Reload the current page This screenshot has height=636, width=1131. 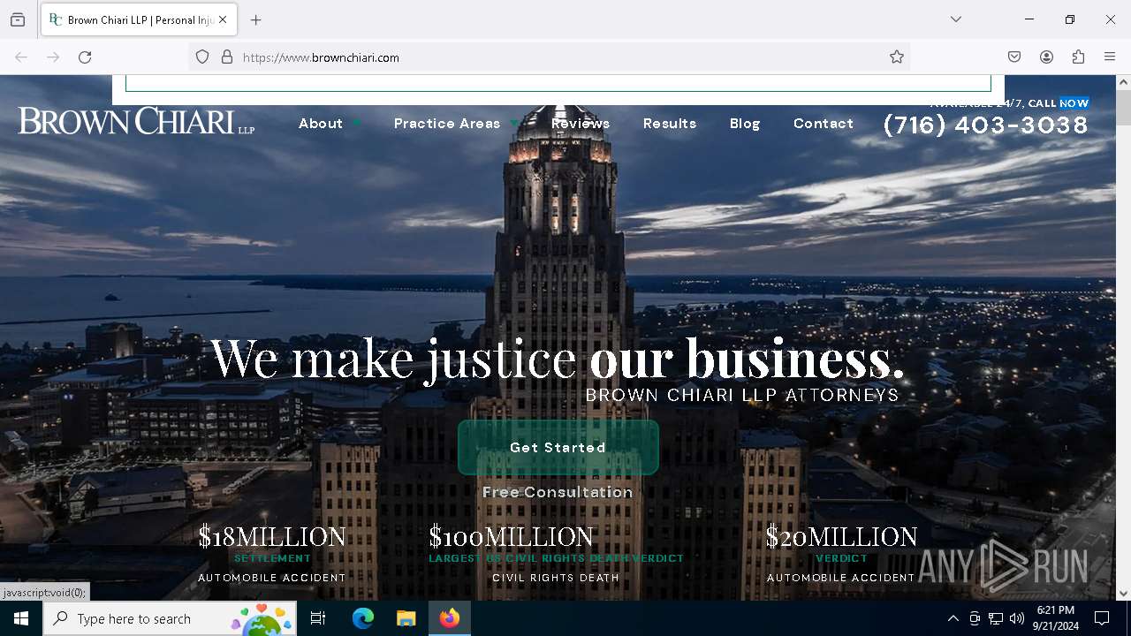[85, 57]
